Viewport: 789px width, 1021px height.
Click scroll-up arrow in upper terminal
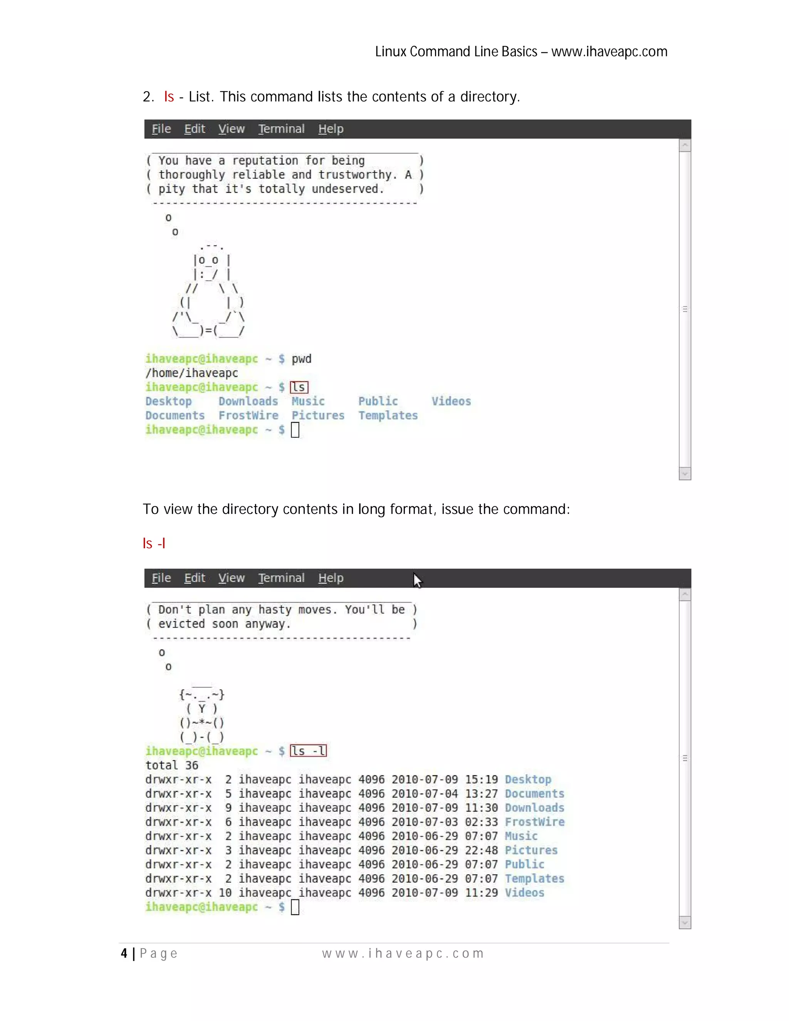685,145
